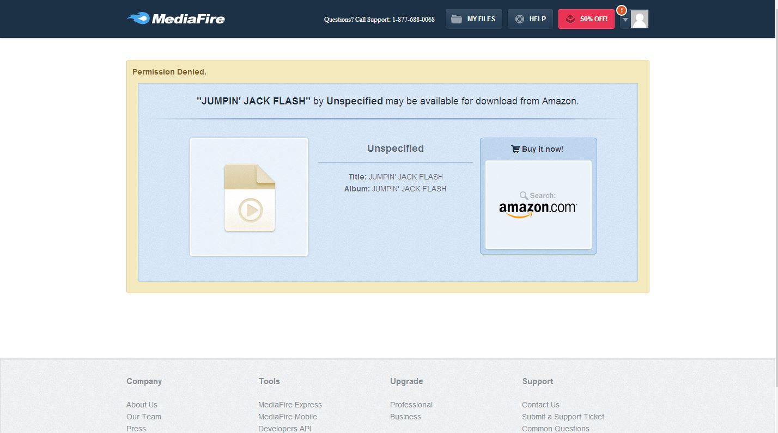Click the lifebuoy icon in Help
778x433 pixels.
pyautogui.click(x=519, y=19)
